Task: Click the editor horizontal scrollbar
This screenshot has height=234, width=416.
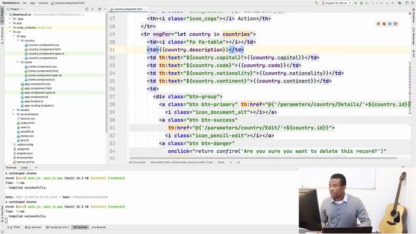Action: pos(263,159)
